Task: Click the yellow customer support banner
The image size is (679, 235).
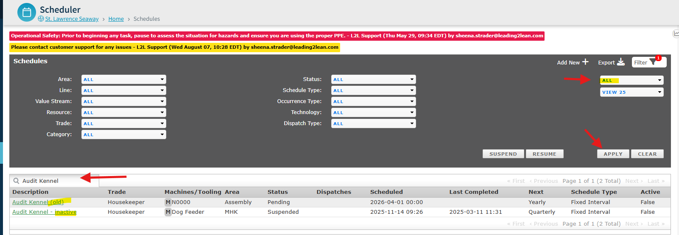Action: point(175,47)
